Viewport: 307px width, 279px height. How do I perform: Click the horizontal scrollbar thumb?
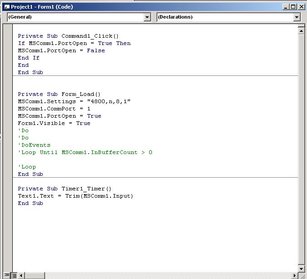[x=35, y=275]
